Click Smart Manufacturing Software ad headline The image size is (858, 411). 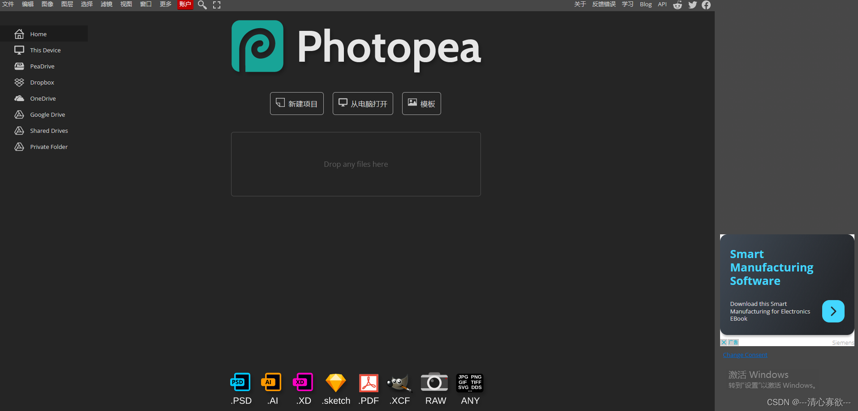point(772,267)
